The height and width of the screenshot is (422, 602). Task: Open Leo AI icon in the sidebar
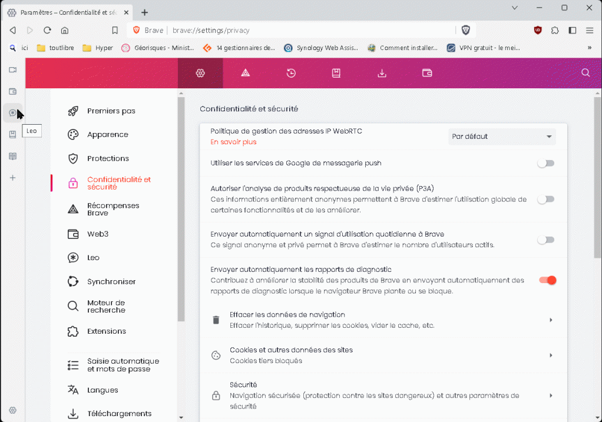click(x=13, y=113)
